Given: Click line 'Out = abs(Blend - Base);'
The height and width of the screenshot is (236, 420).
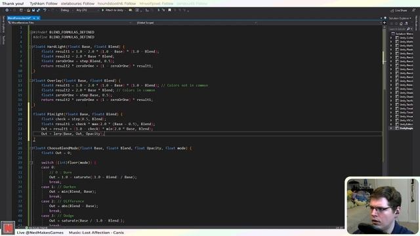Looking at the screenshot, I should point(73,206).
